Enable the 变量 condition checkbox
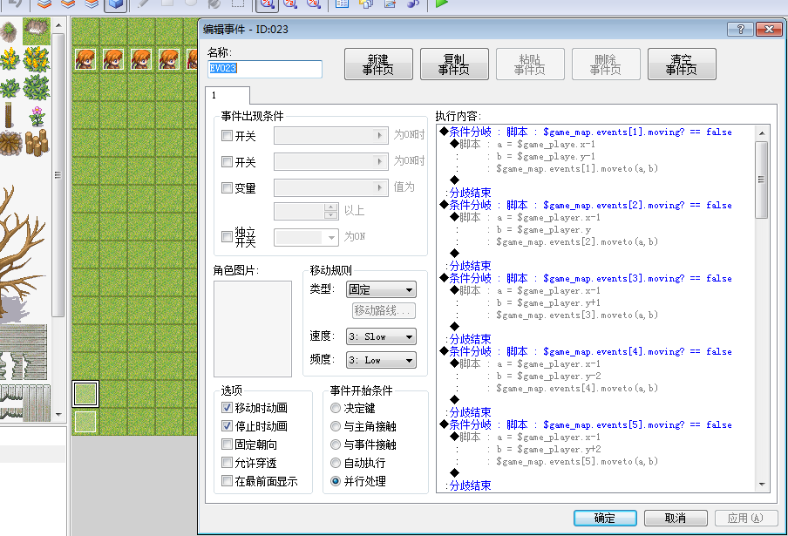Viewport: 788px width, 536px height. click(x=227, y=188)
